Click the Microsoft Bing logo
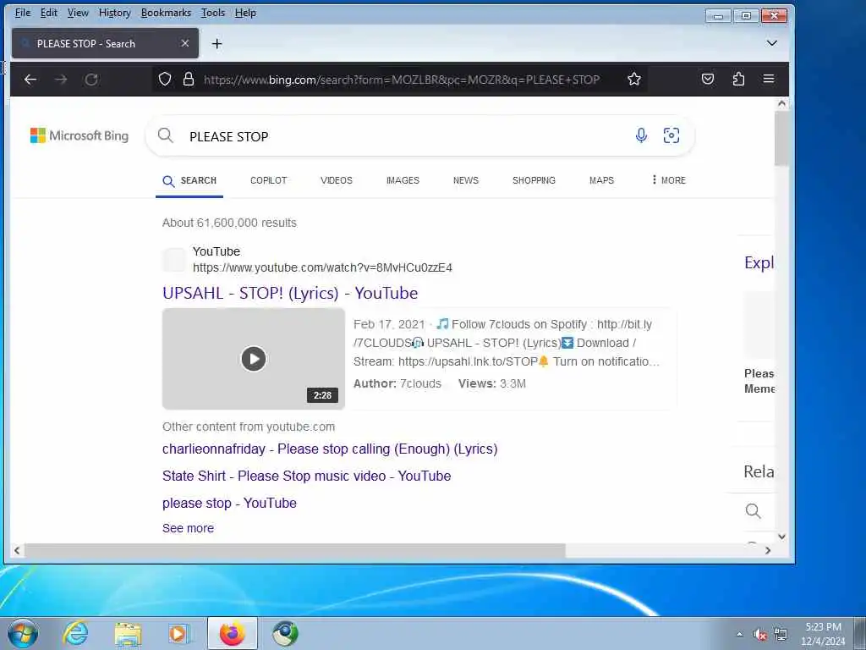The width and height of the screenshot is (866, 650). tap(79, 135)
